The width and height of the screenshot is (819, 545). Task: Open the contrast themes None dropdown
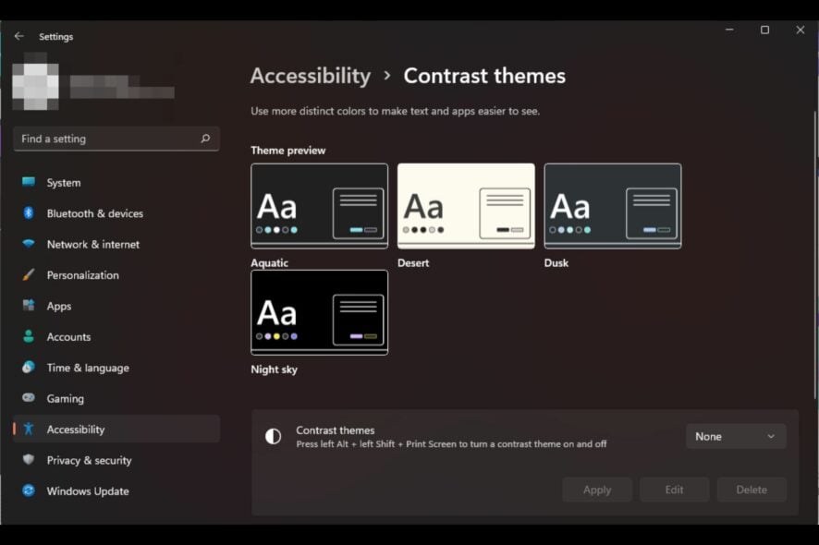click(x=736, y=436)
